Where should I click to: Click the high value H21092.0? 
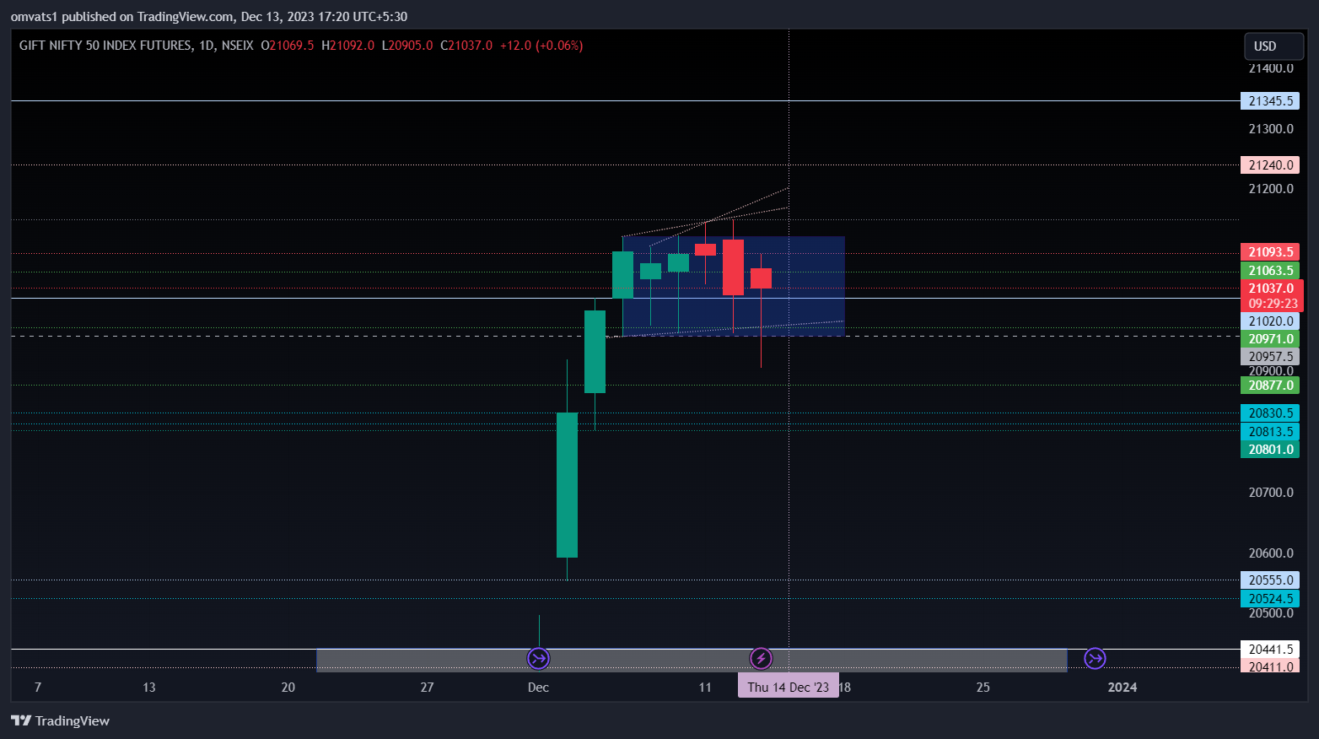coord(347,46)
